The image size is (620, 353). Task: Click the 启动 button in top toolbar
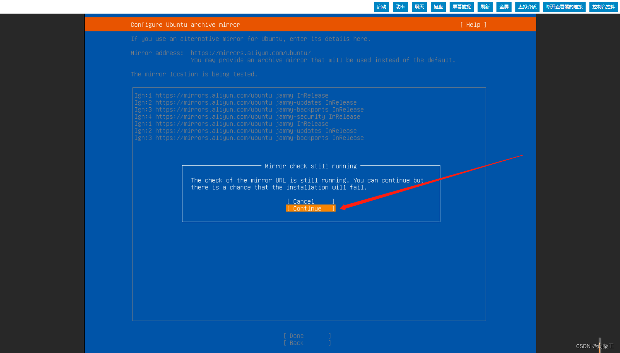coord(382,7)
